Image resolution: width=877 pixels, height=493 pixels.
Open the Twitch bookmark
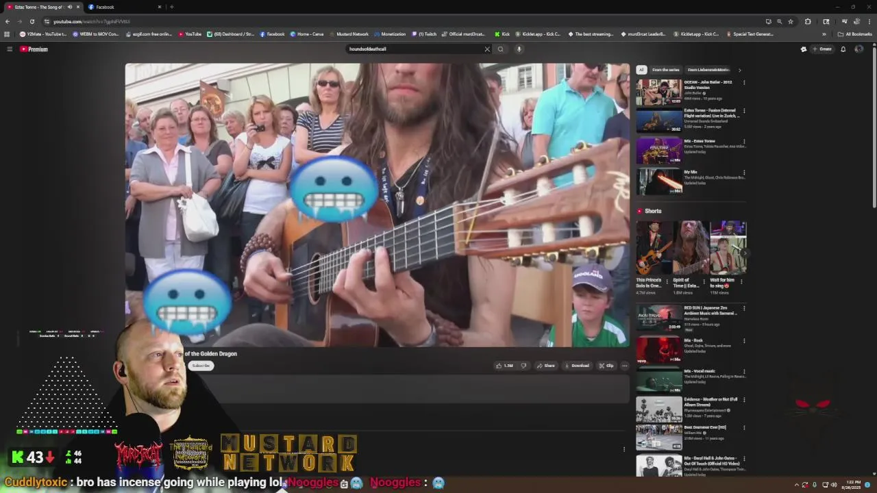[x=424, y=34]
